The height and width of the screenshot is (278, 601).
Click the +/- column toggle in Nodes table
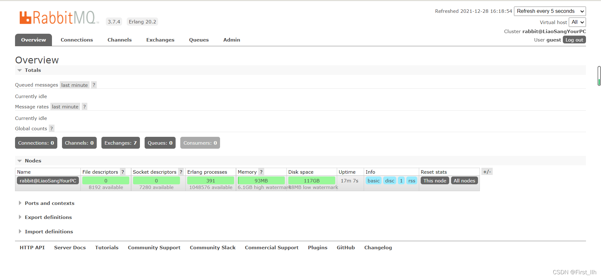(487, 172)
